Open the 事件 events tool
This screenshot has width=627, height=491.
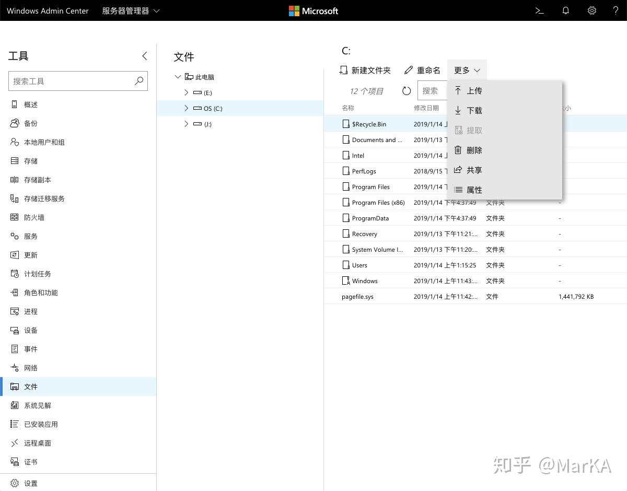tap(78, 349)
